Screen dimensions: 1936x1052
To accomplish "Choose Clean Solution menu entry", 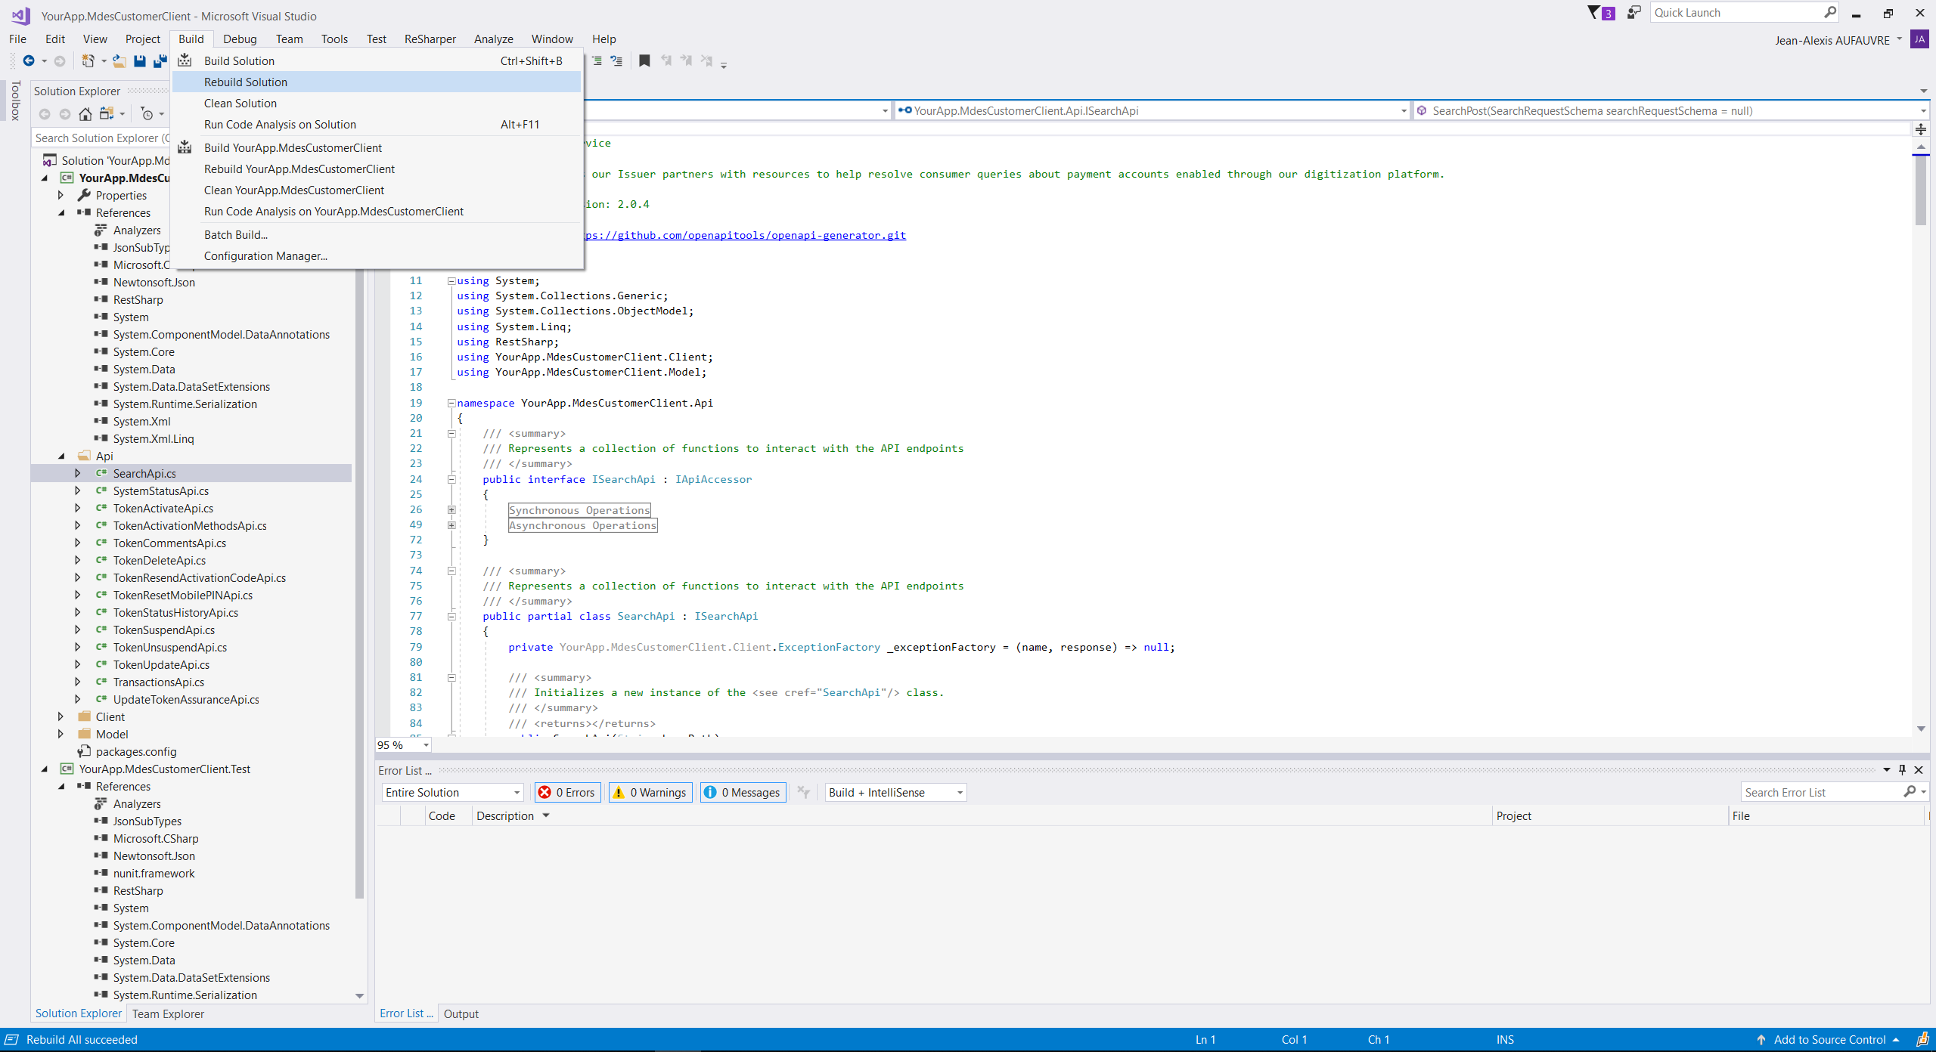I will point(376,103).
